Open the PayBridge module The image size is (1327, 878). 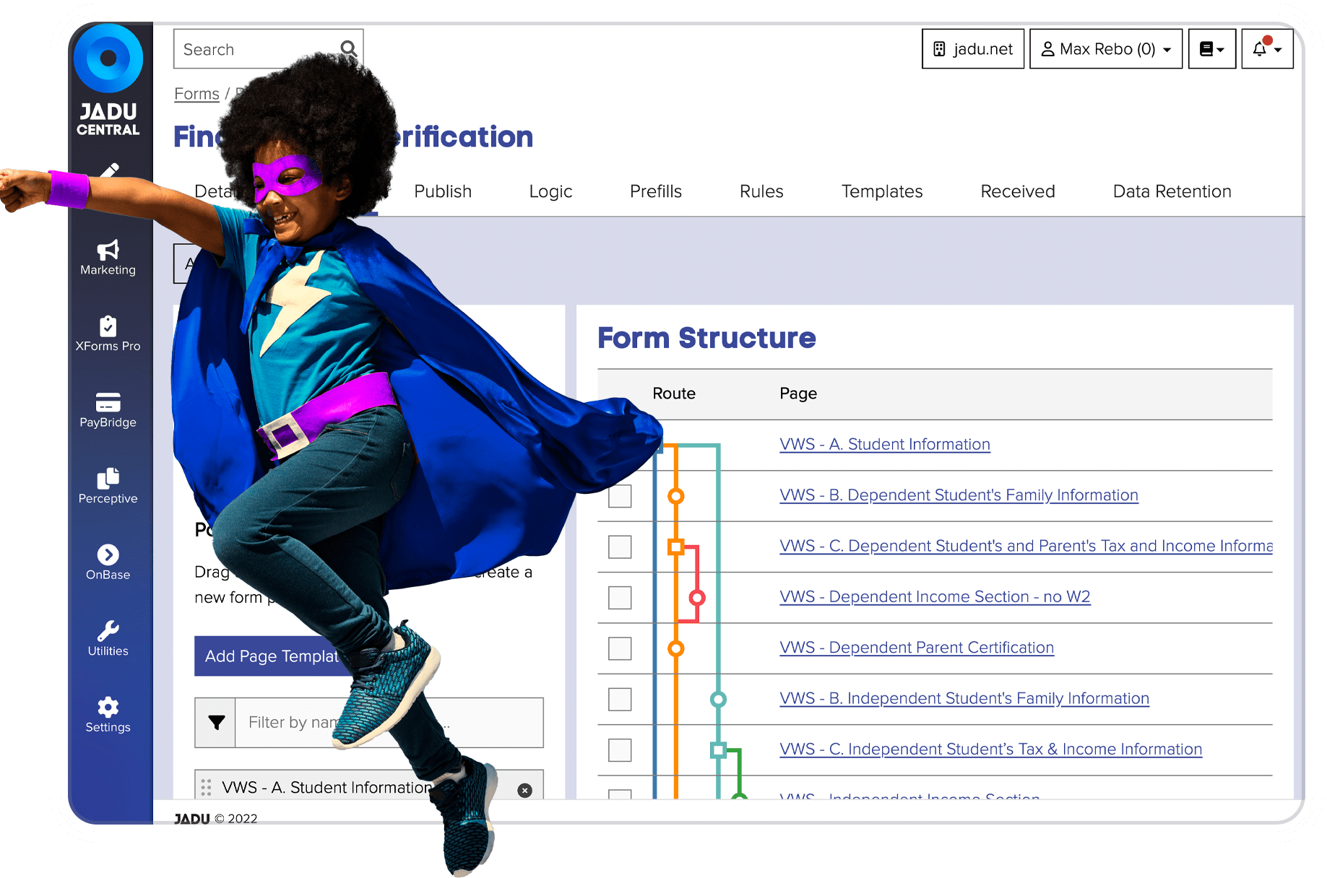[108, 409]
